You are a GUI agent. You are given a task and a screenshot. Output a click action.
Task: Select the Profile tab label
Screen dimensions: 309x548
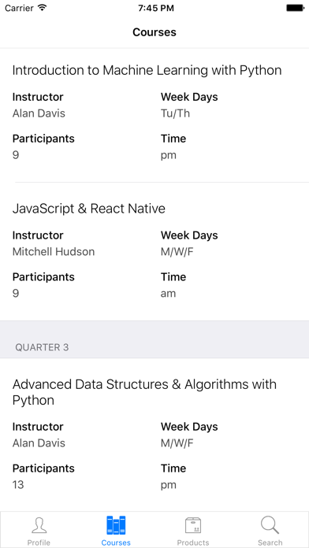click(x=39, y=542)
